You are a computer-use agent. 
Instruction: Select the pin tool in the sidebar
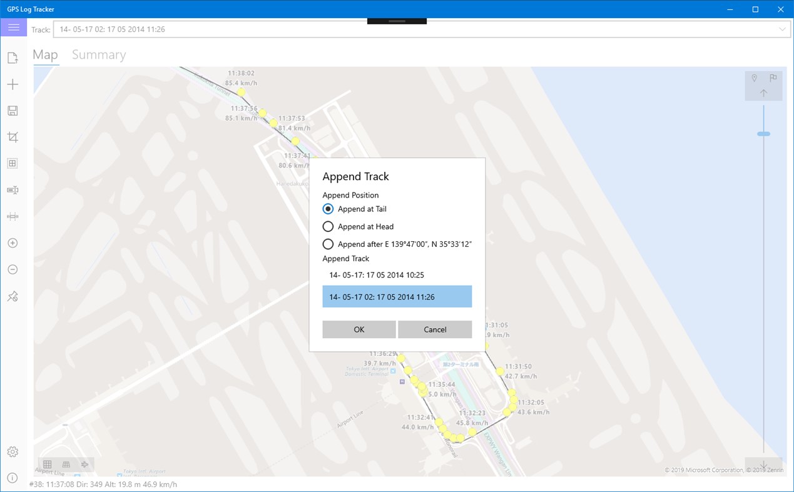[x=13, y=296]
